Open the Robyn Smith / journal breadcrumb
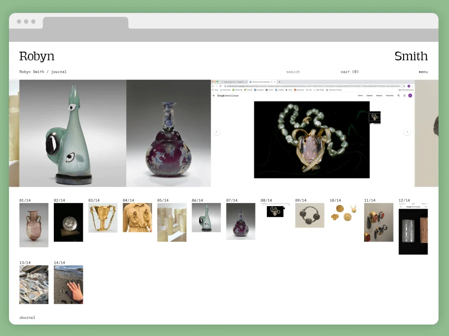This screenshot has height=336, width=449. tap(43, 72)
